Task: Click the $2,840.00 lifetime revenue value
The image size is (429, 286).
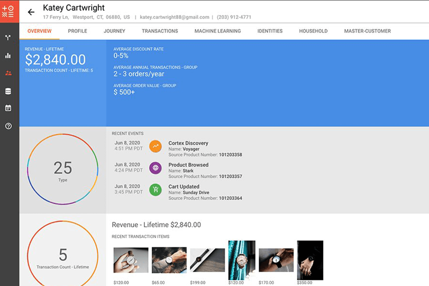Action: coord(55,60)
